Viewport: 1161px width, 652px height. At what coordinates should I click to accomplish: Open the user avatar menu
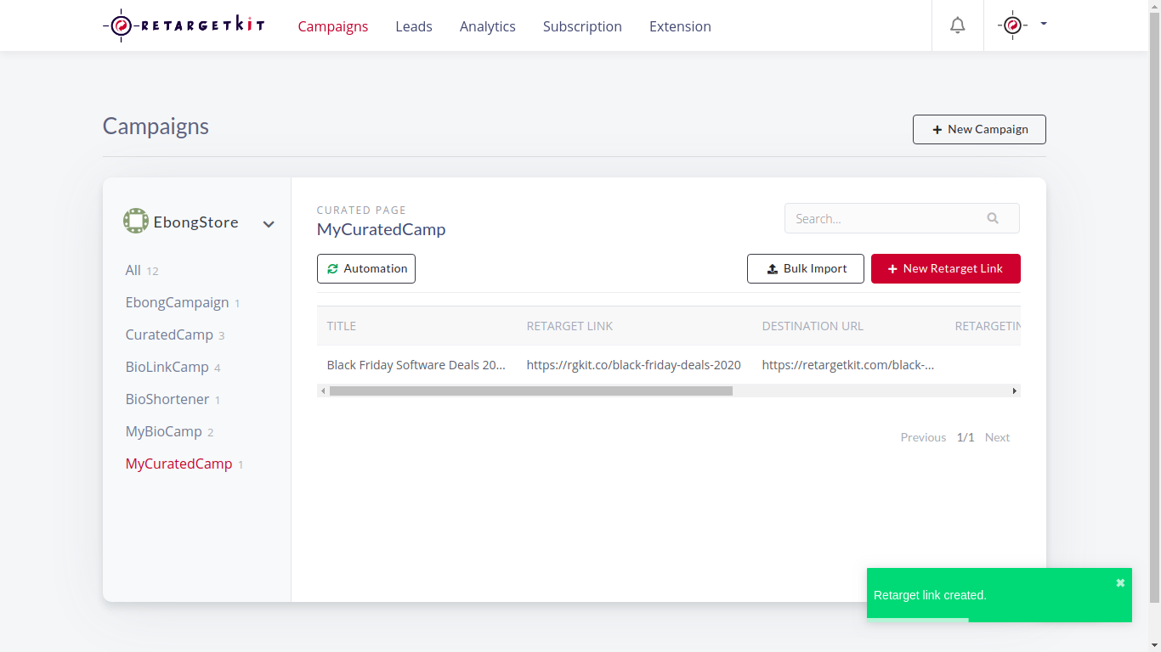[x=1012, y=25]
